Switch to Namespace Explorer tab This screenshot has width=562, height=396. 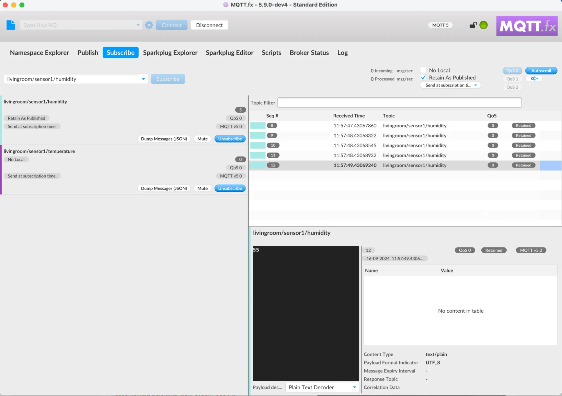(x=39, y=53)
